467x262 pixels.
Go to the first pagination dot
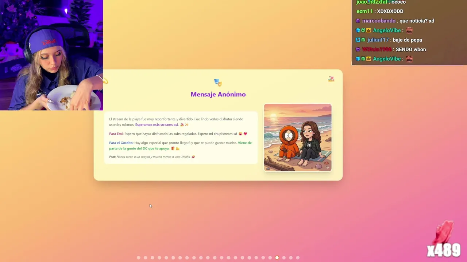point(139,258)
